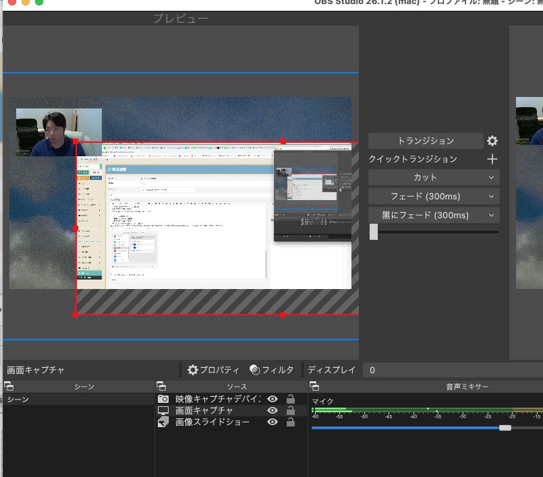The height and width of the screenshot is (477, 543).
Task: Open フィルタ for the selected source
Action: tap(272, 370)
